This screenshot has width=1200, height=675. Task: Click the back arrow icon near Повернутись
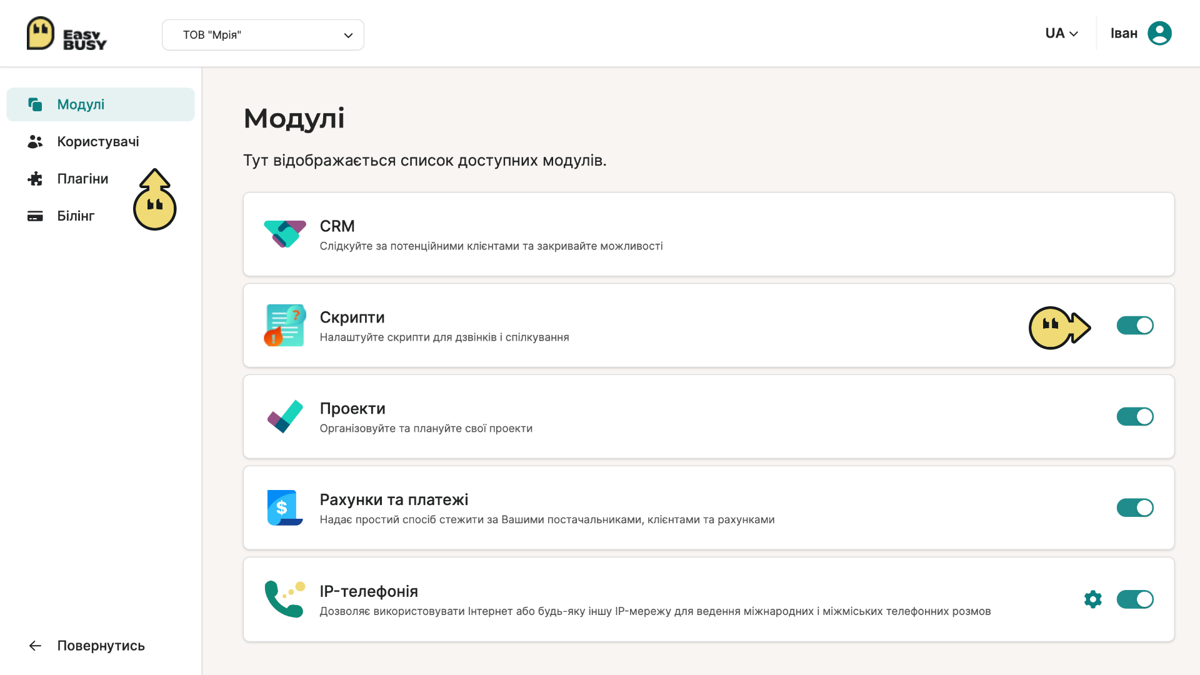click(x=35, y=646)
